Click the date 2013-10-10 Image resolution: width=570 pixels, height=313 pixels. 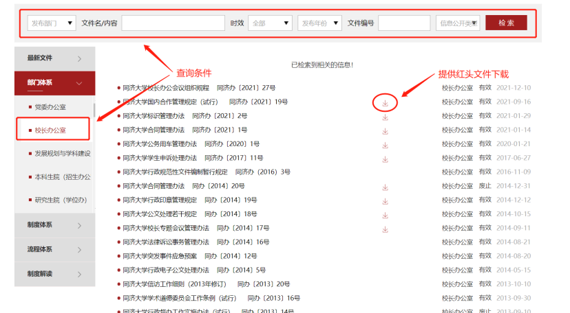point(514,284)
